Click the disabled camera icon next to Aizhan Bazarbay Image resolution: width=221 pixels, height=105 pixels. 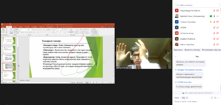(218, 33)
